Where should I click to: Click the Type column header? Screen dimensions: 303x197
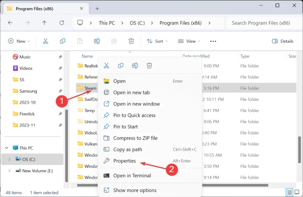(x=245, y=56)
